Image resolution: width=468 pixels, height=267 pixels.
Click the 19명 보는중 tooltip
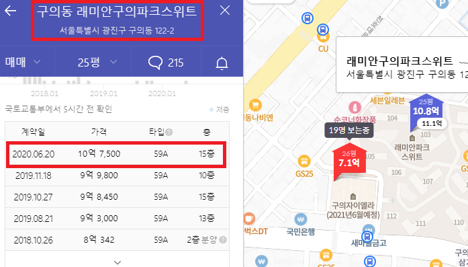pos(349,130)
